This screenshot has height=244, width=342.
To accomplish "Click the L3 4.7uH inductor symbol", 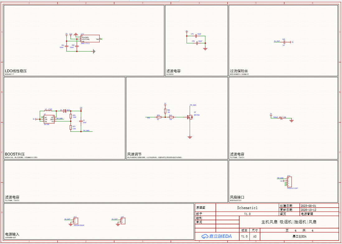I will pos(48,111).
